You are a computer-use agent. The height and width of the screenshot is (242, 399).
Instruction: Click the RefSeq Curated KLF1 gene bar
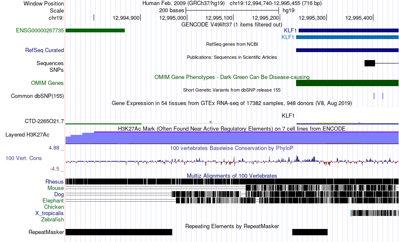(347, 50)
